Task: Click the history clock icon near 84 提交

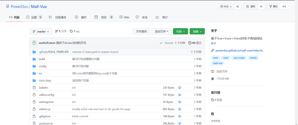Action: 190,43
